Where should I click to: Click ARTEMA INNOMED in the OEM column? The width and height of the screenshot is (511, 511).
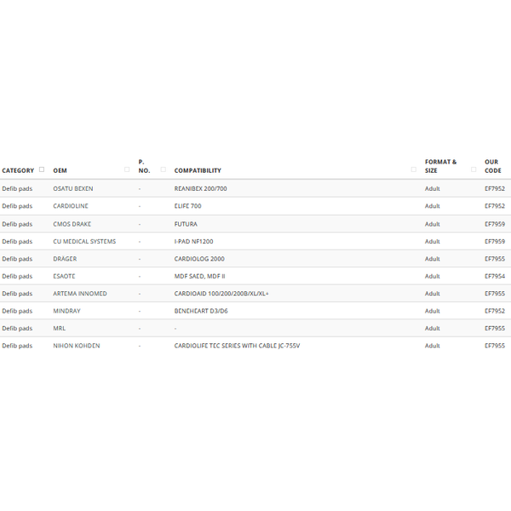click(80, 294)
